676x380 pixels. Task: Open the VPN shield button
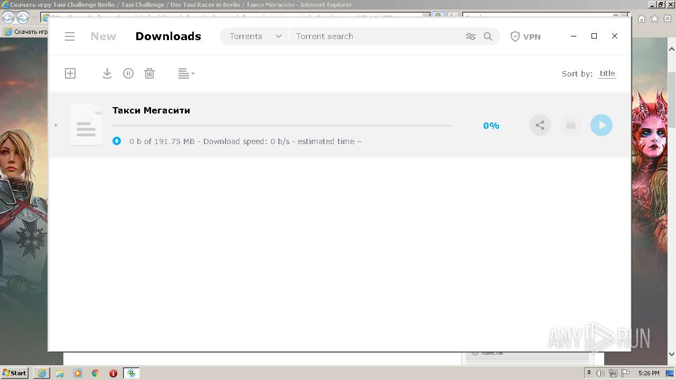point(525,36)
